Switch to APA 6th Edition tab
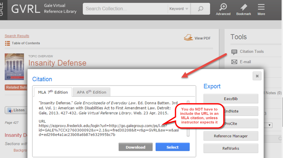This screenshot has height=158, width=283. (x=92, y=92)
